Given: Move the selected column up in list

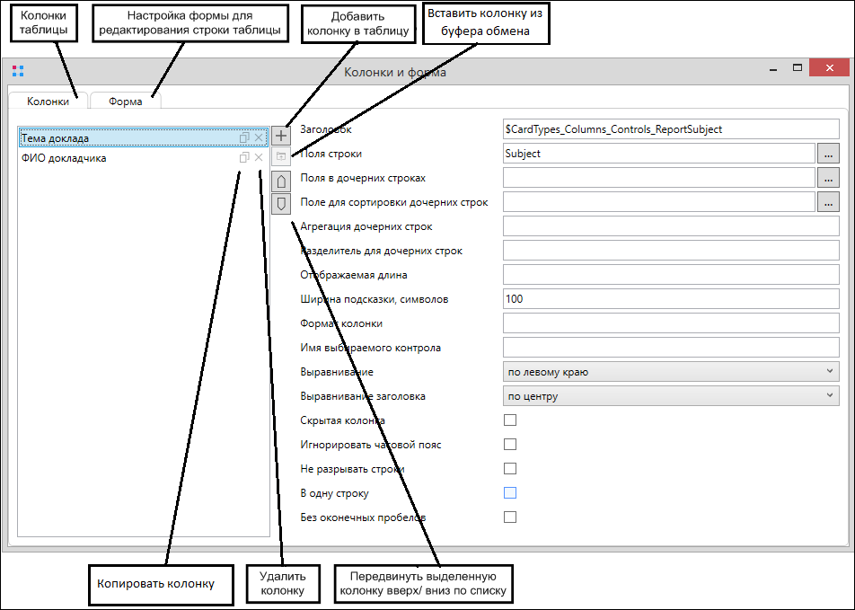Looking at the screenshot, I should [281, 181].
